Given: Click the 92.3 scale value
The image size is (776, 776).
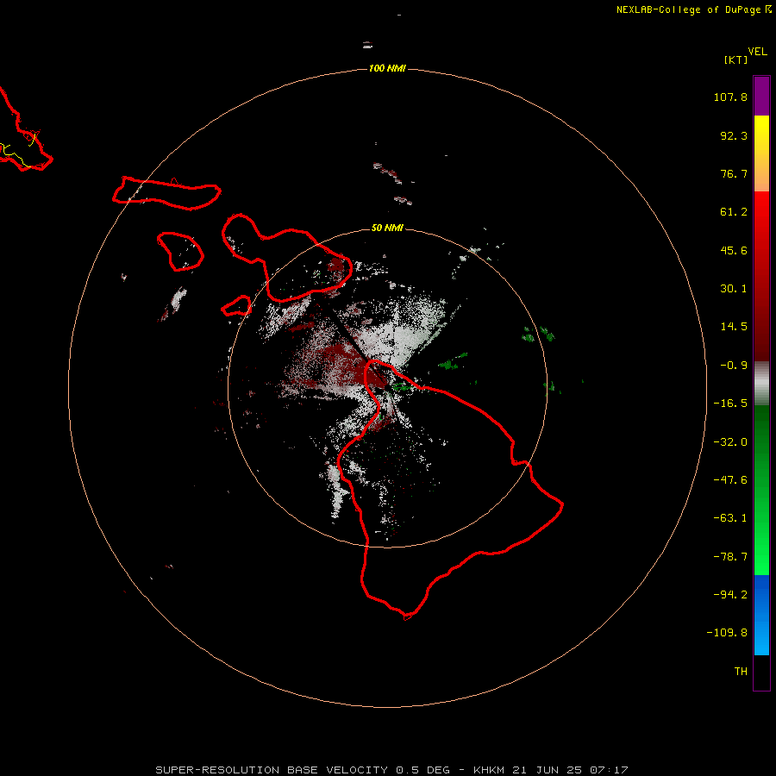Looking at the screenshot, I should tap(734, 135).
